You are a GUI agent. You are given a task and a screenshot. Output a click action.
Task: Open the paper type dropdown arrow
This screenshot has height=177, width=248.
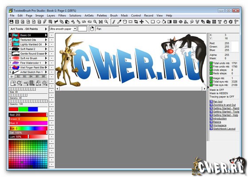pos(75,29)
